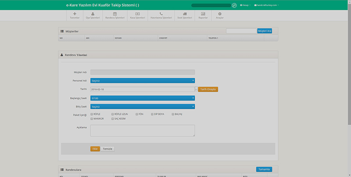This screenshot has width=351, height=177.
Task: Click the ADI column header in Müşteriler
Action: (99, 38)
